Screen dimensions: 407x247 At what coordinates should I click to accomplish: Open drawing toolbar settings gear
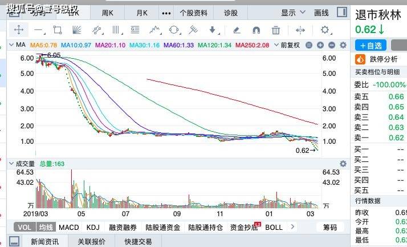tap(325, 30)
